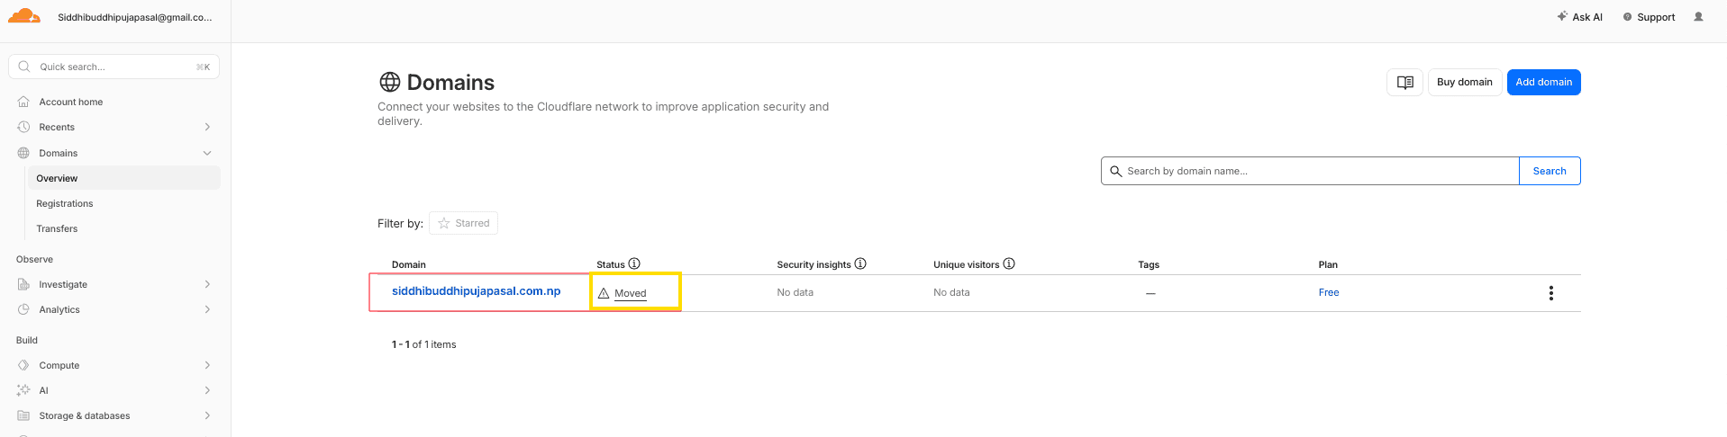Open the account name switcher

[135, 17]
